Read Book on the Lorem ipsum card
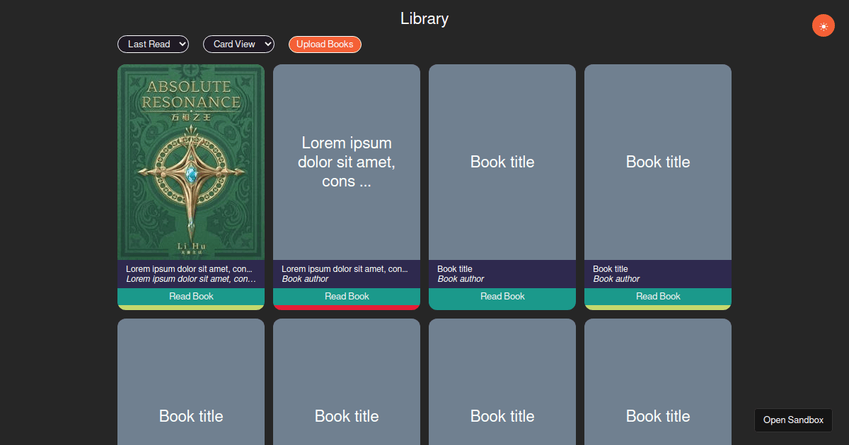This screenshot has width=849, height=445. pyautogui.click(x=346, y=296)
